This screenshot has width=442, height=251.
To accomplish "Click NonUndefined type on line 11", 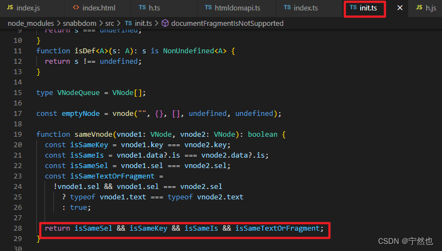I will (x=189, y=51).
